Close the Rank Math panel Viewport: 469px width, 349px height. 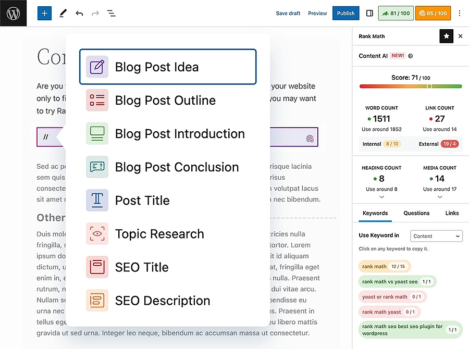[x=460, y=36]
